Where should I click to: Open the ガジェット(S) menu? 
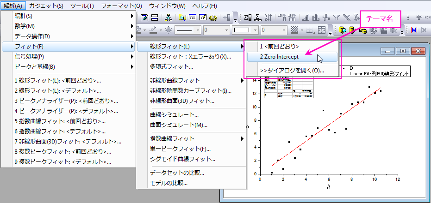click(x=46, y=6)
